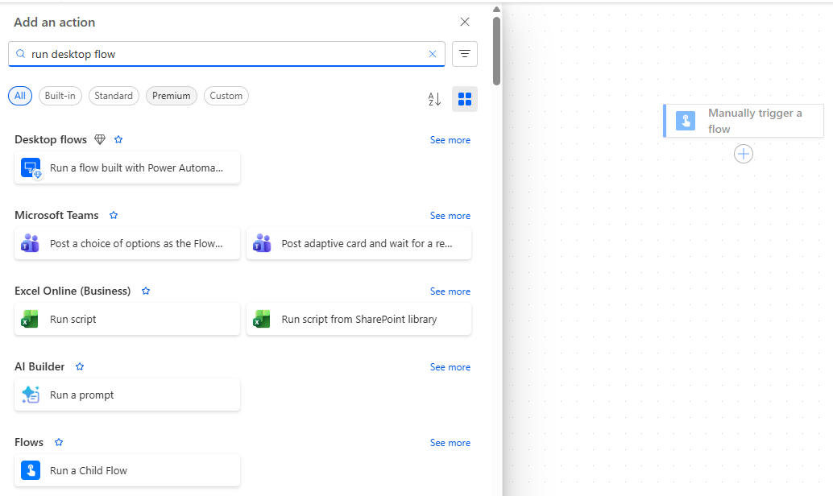Screen dimensions: 833x496
Task: Select the Premium filter pill
Action: (x=171, y=96)
